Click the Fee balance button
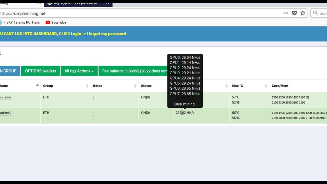Screen dimensions: 327x184 (x=133, y=71)
